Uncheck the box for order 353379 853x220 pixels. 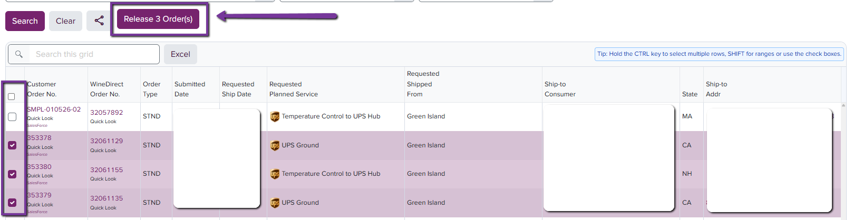[x=12, y=203]
